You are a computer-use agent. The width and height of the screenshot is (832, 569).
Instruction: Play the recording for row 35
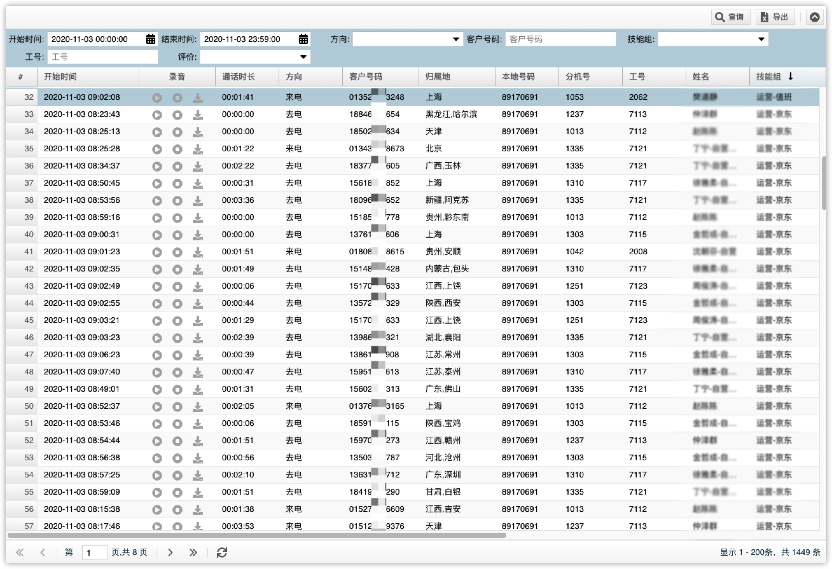[157, 149]
